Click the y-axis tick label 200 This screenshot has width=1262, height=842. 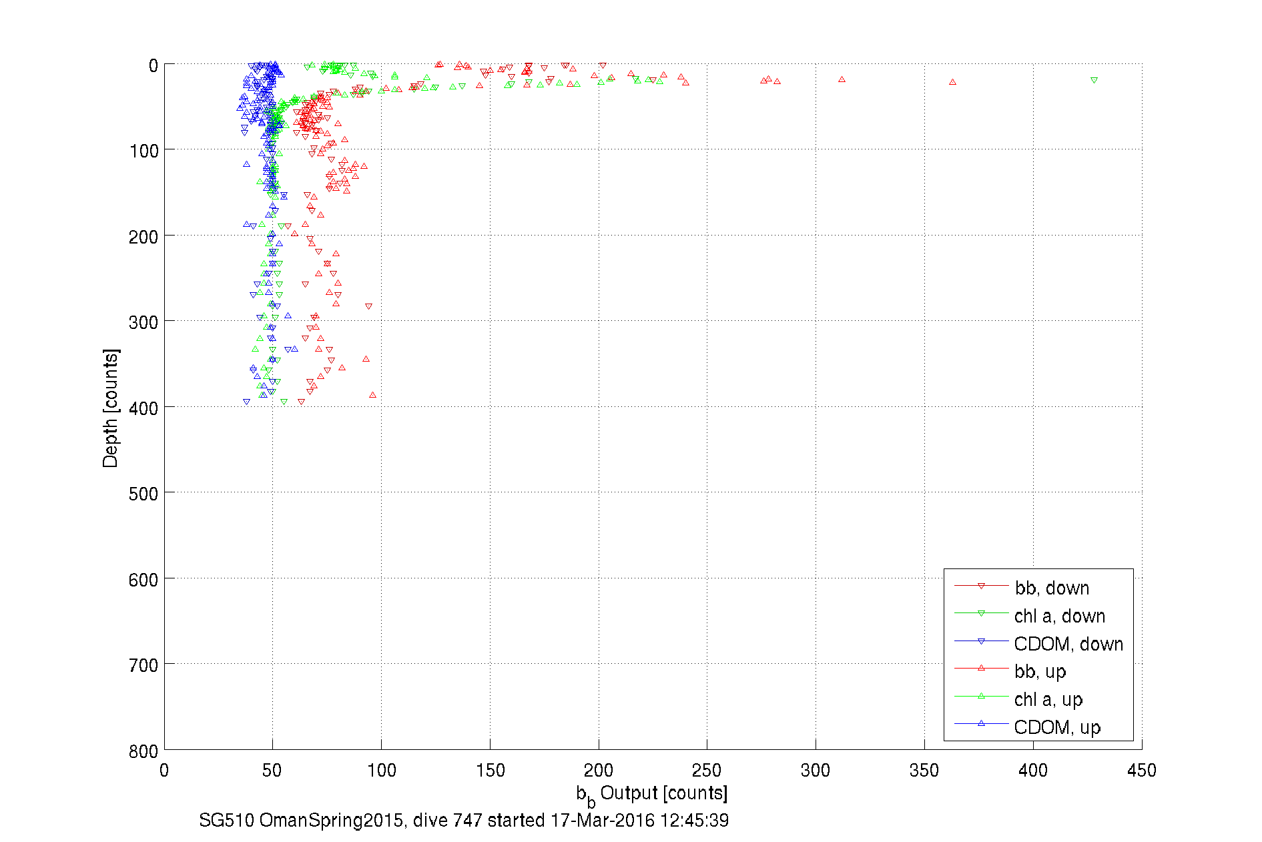point(143,237)
